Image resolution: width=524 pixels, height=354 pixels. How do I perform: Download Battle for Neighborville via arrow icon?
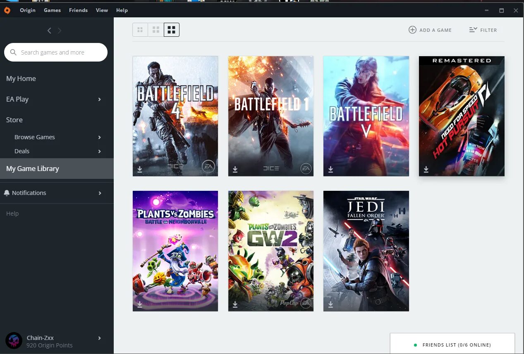tap(140, 304)
